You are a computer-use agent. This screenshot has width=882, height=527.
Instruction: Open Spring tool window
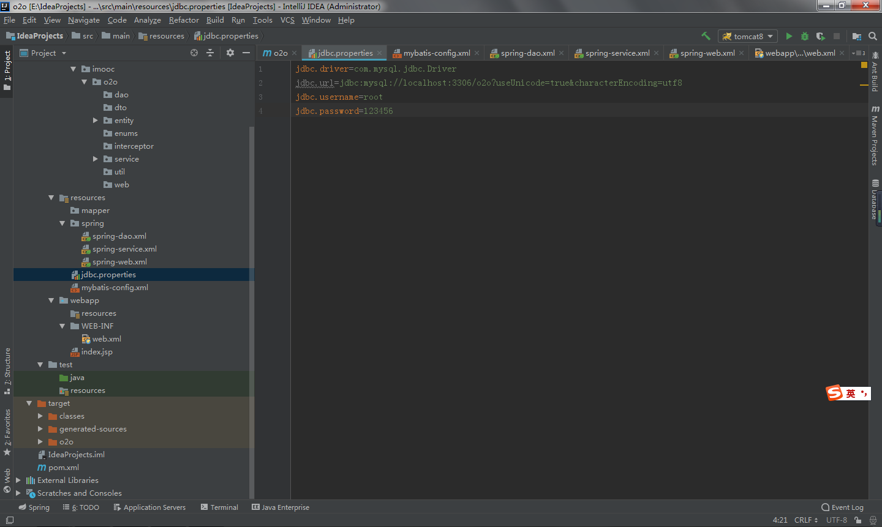click(x=34, y=507)
